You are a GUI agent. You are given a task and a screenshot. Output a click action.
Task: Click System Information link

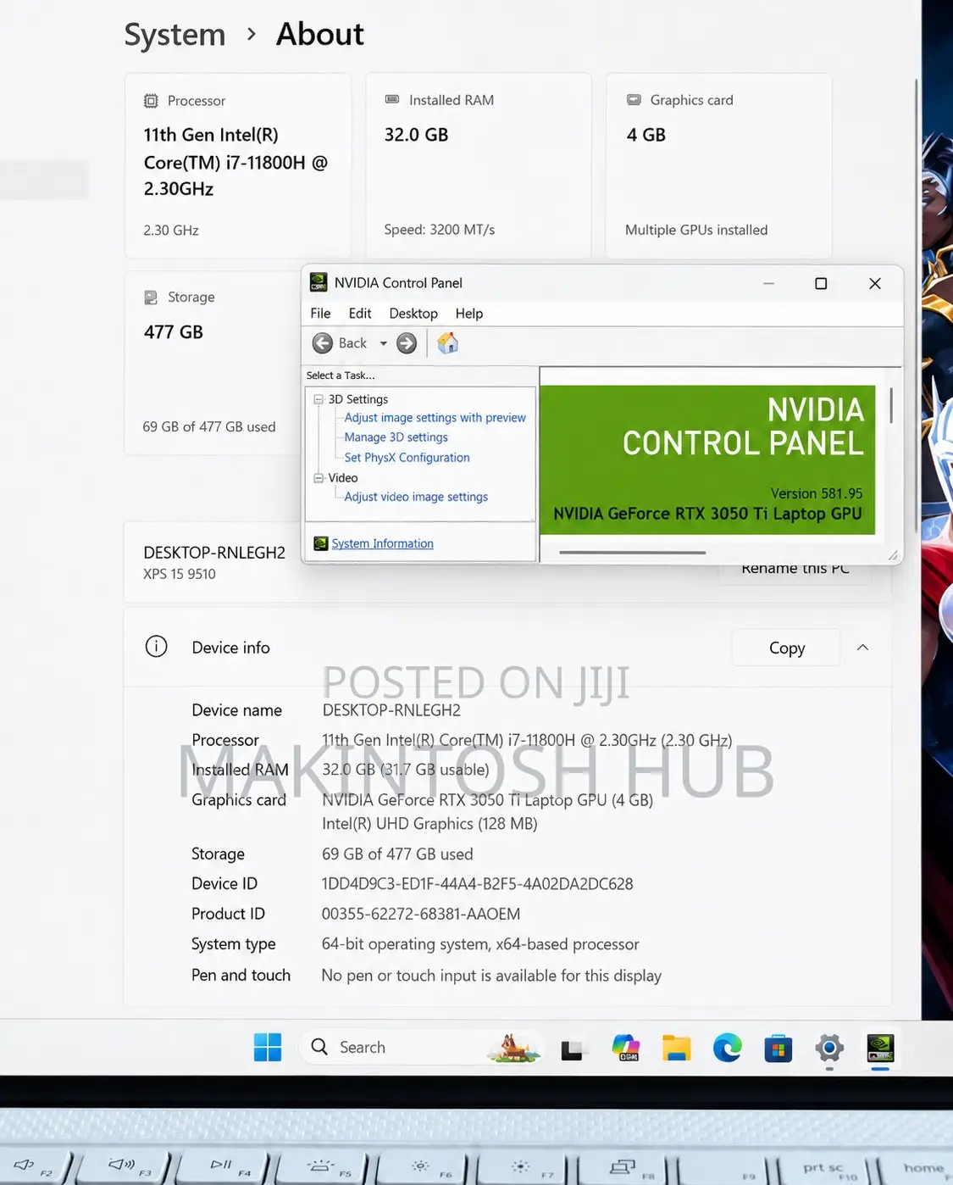click(x=382, y=544)
